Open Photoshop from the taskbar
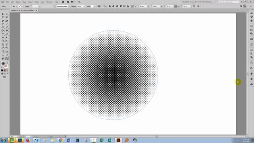The image size is (254, 143). (20, 140)
